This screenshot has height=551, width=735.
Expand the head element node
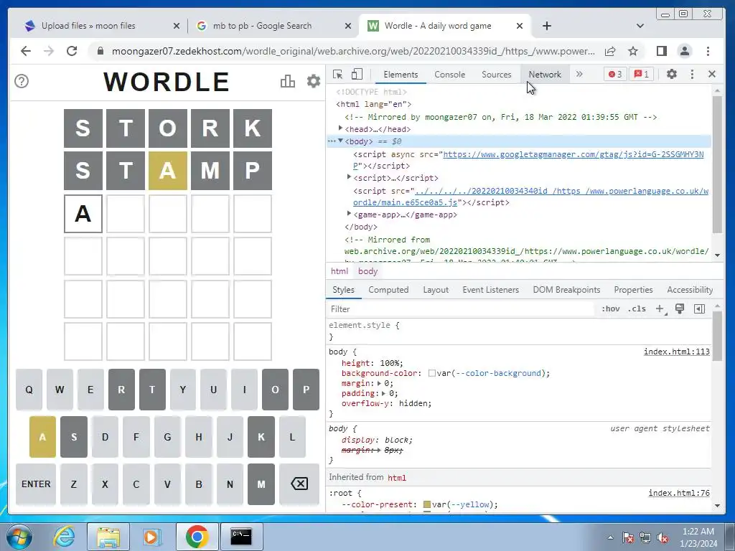coord(341,128)
